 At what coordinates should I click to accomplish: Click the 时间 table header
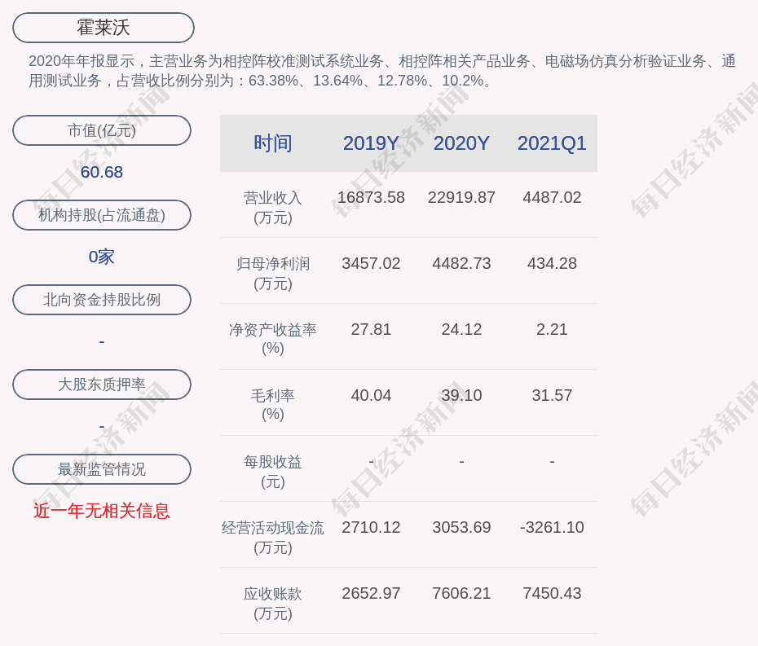[273, 143]
